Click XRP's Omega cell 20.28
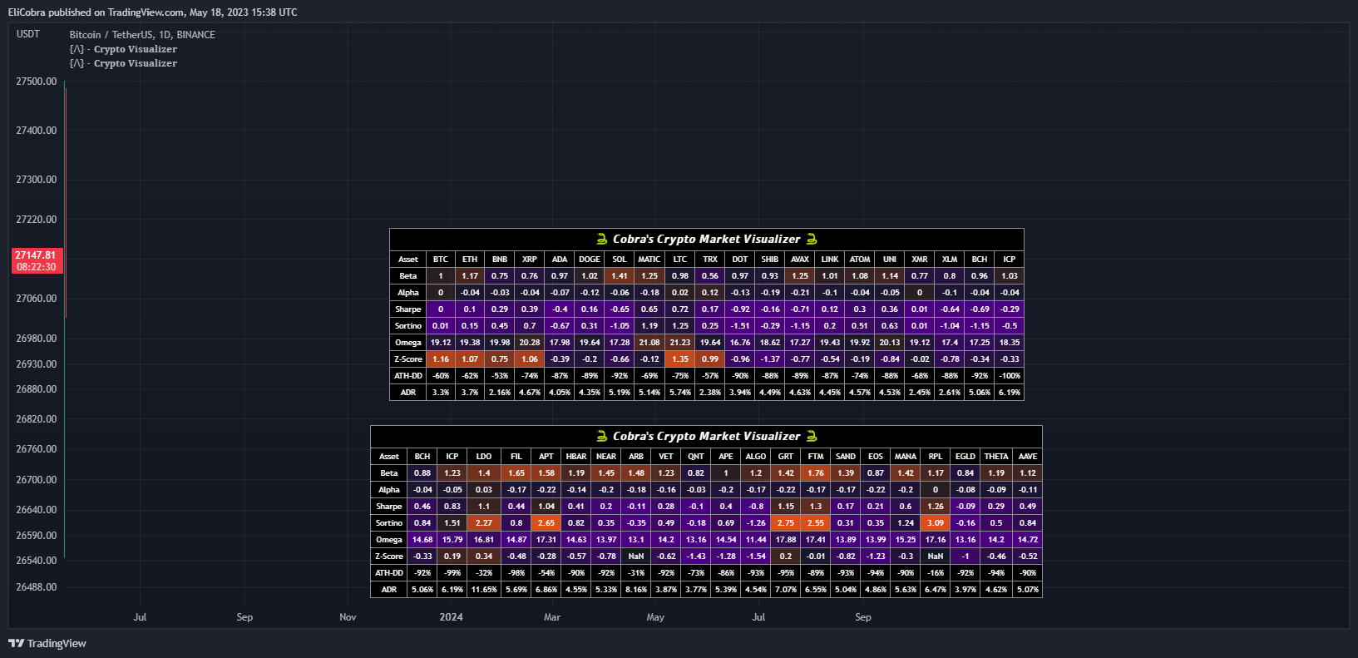This screenshot has height=658, width=1358. click(530, 343)
